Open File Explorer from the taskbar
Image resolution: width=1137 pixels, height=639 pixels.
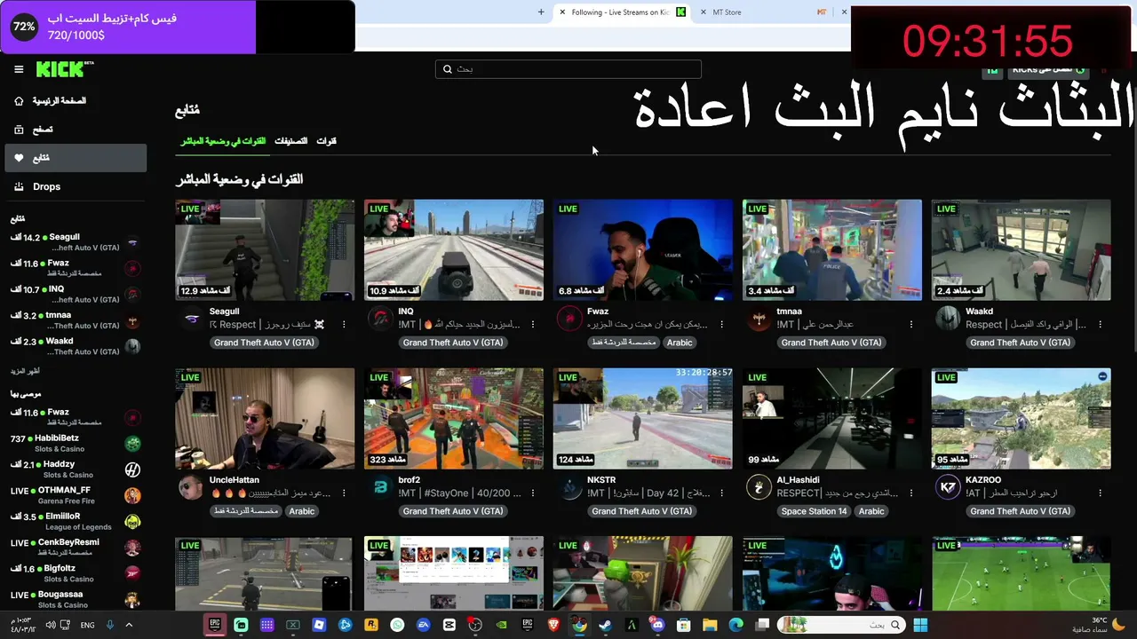(x=710, y=625)
